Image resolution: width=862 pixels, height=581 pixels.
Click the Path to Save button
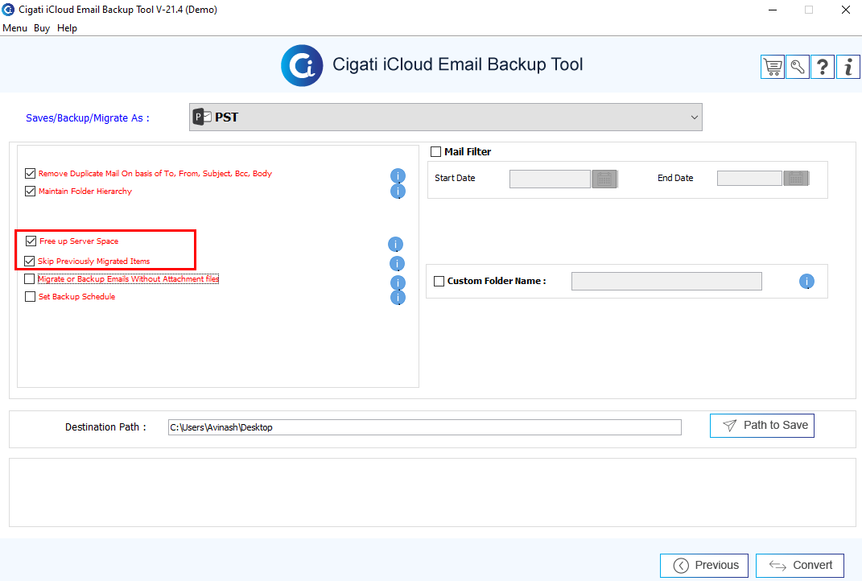tap(762, 426)
